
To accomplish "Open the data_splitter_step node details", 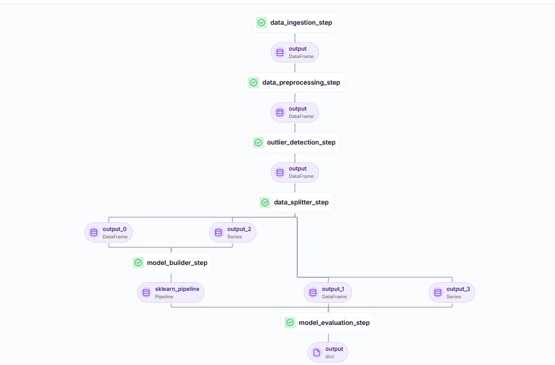I will pos(300,203).
